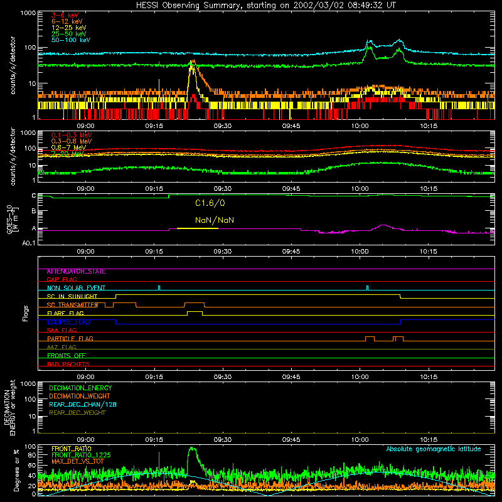Click the NON_SOLAR_EVENT flag label
This screenshot has height=502, width=502.
click(76, 288)
